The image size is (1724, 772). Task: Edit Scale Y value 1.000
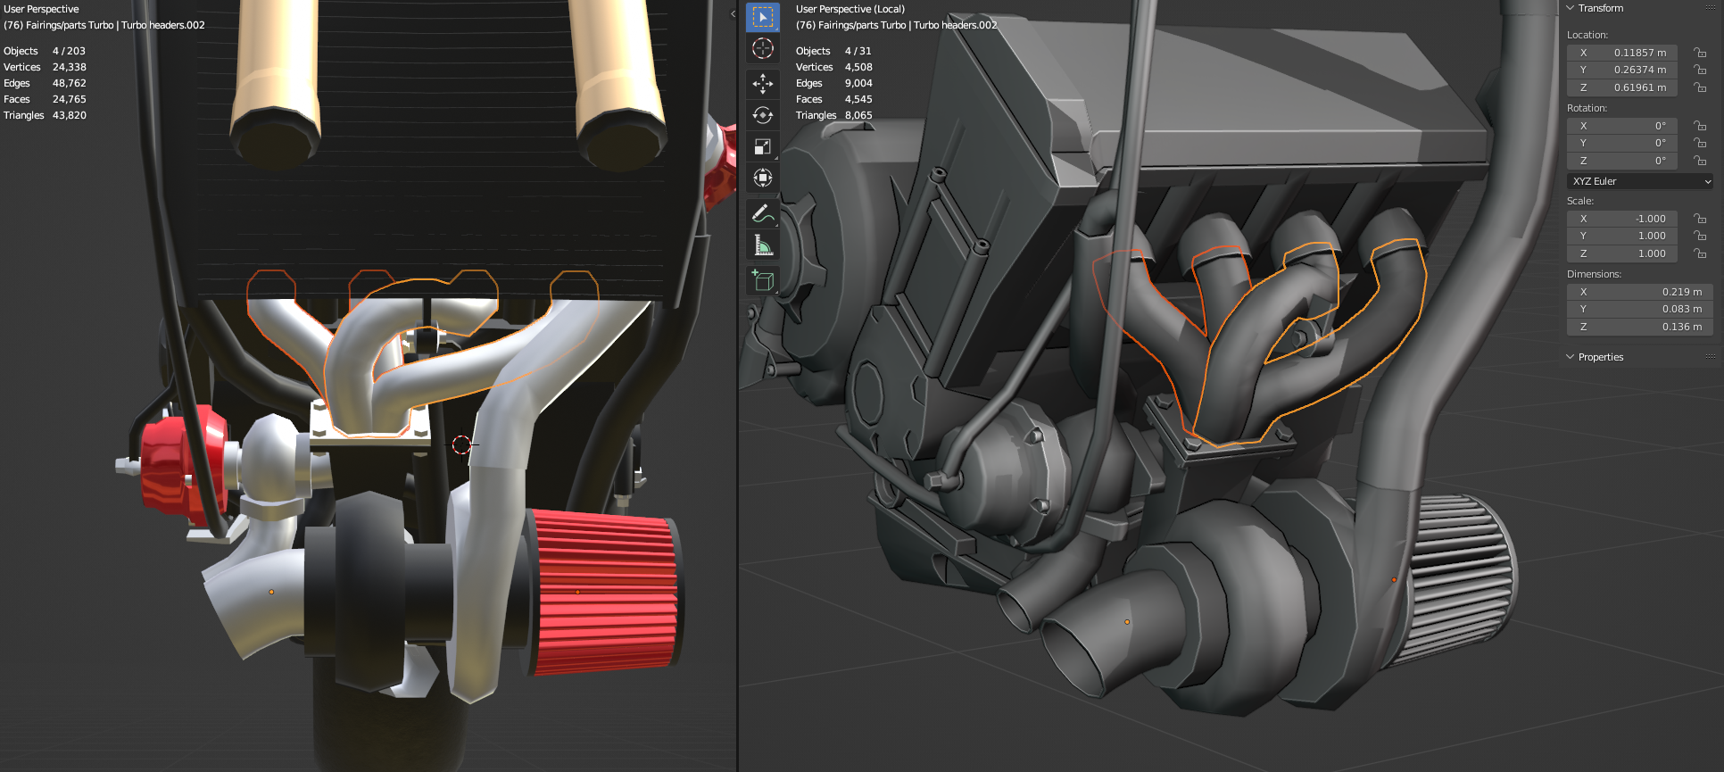tap(1622, 236)
